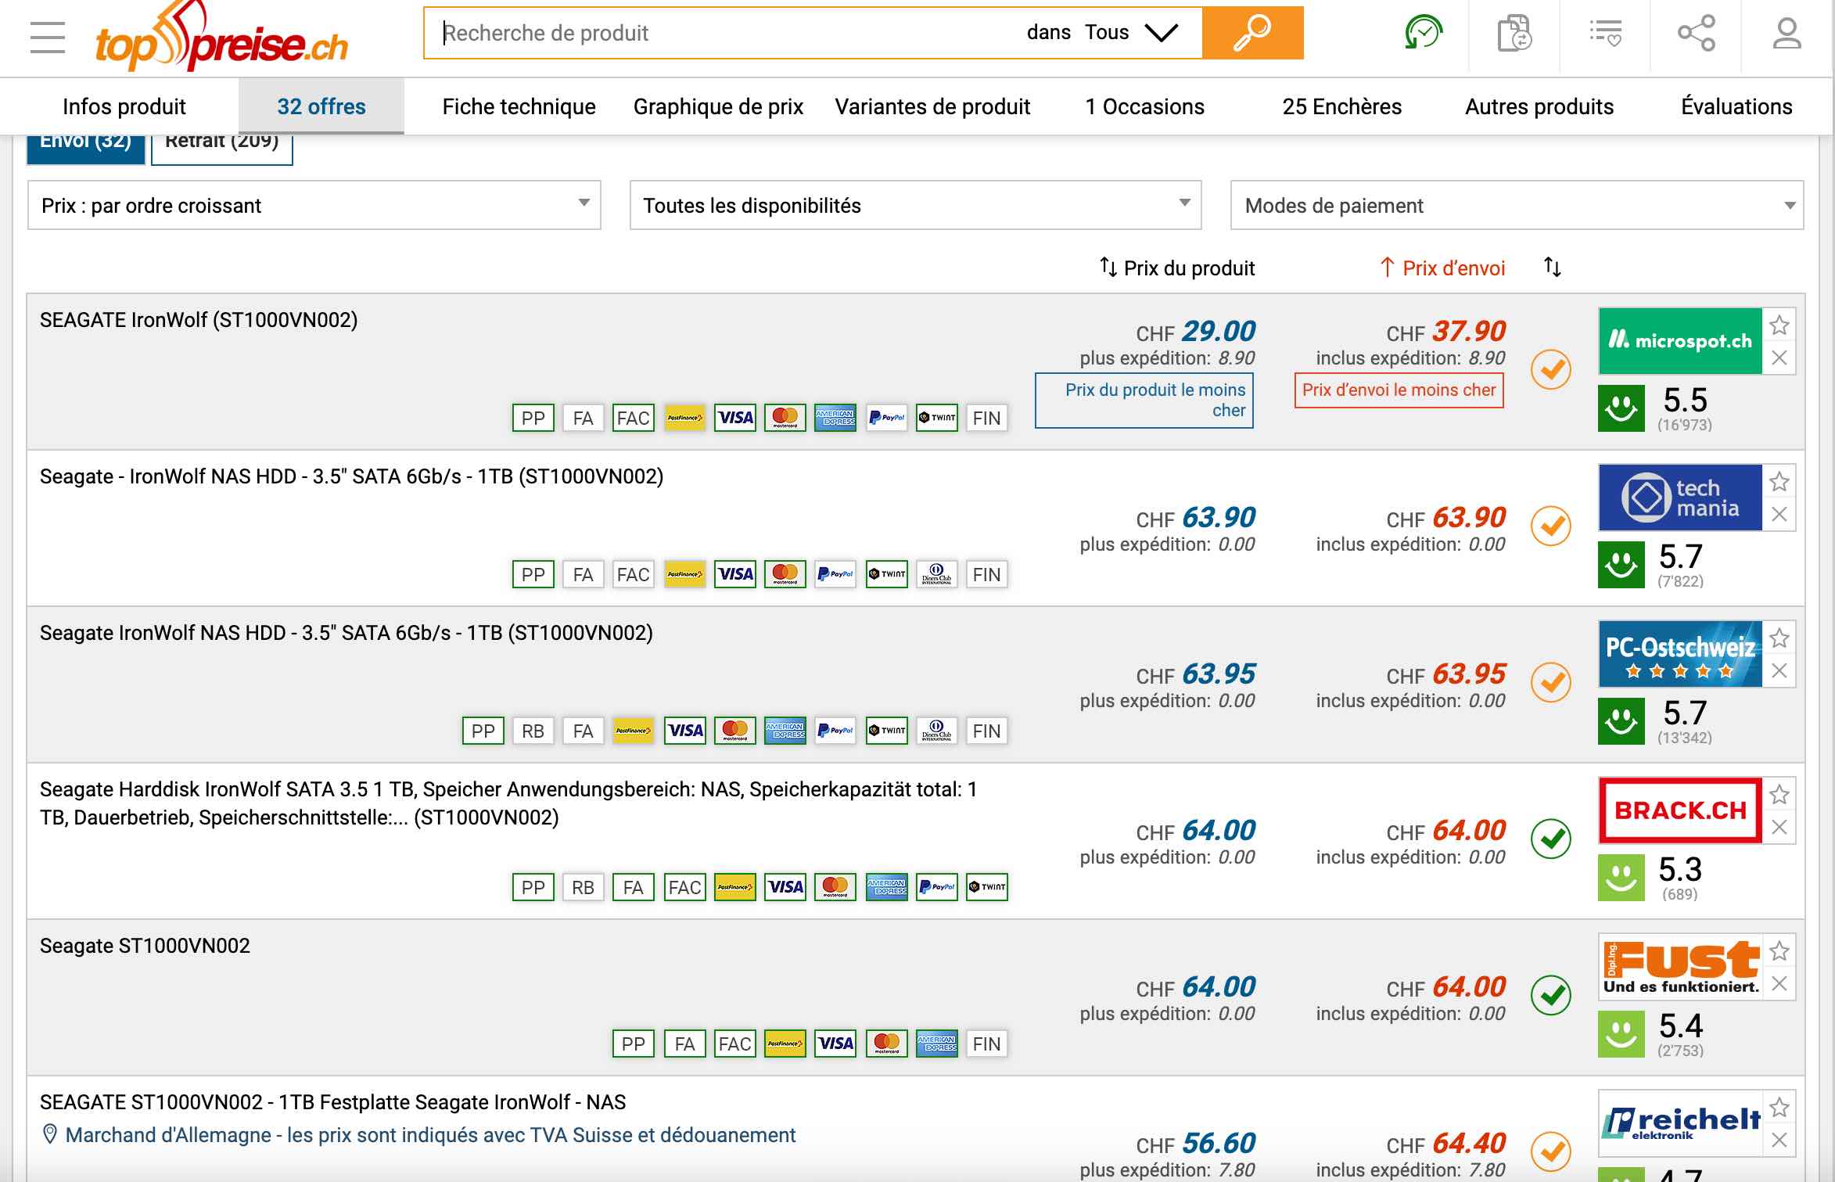This screenshot has width=1835, height=1182.
Task: Open the Marchand d'Allemagne TVA link
Action: (430, 1134)
